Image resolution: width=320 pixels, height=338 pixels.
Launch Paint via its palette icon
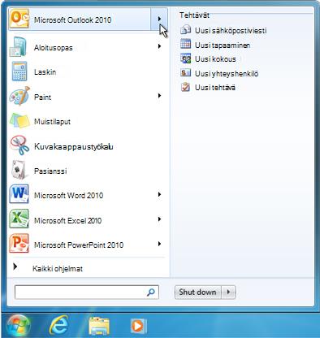tap(19, 96)
